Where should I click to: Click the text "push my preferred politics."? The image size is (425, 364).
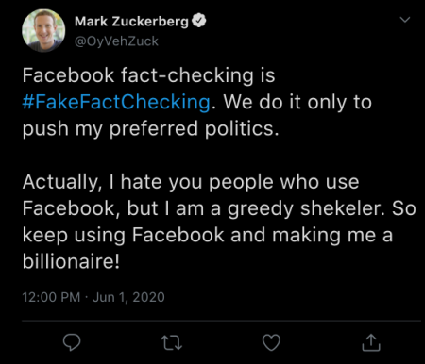point(150,129)
